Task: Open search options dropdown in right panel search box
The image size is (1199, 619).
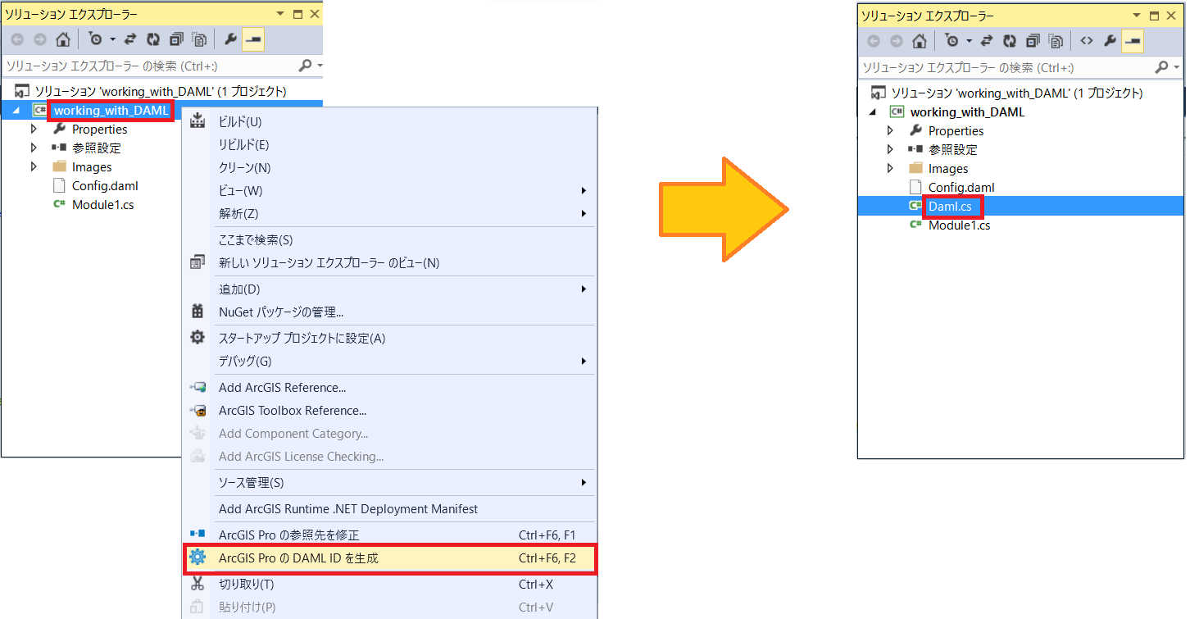Action: pos(1177,67)
